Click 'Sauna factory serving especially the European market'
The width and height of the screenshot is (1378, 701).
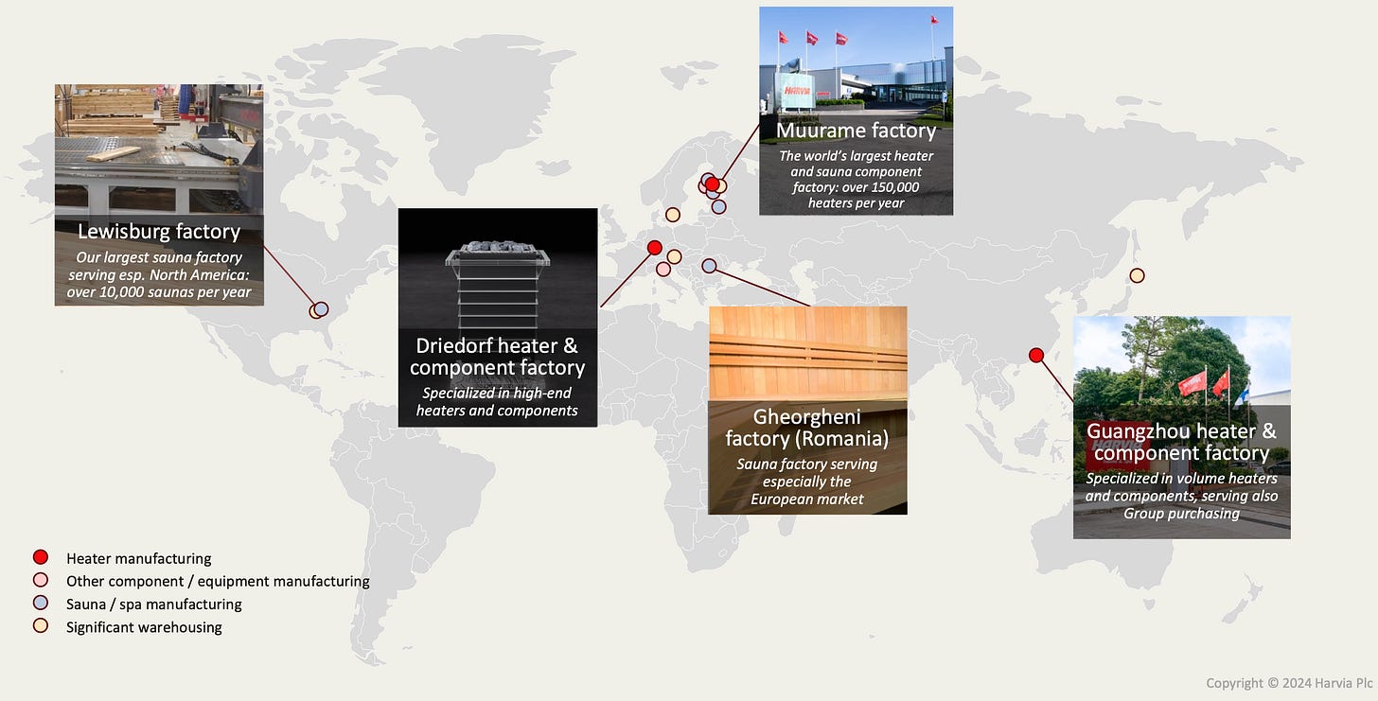pyautogui.click(x=807, y=482)
